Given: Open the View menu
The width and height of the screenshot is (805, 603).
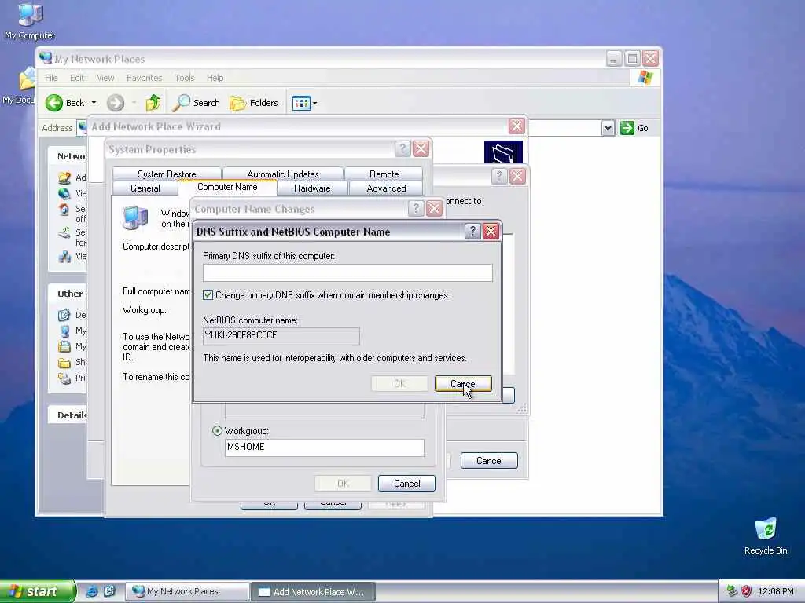Looking at the screenshot, I should (105, 78).
